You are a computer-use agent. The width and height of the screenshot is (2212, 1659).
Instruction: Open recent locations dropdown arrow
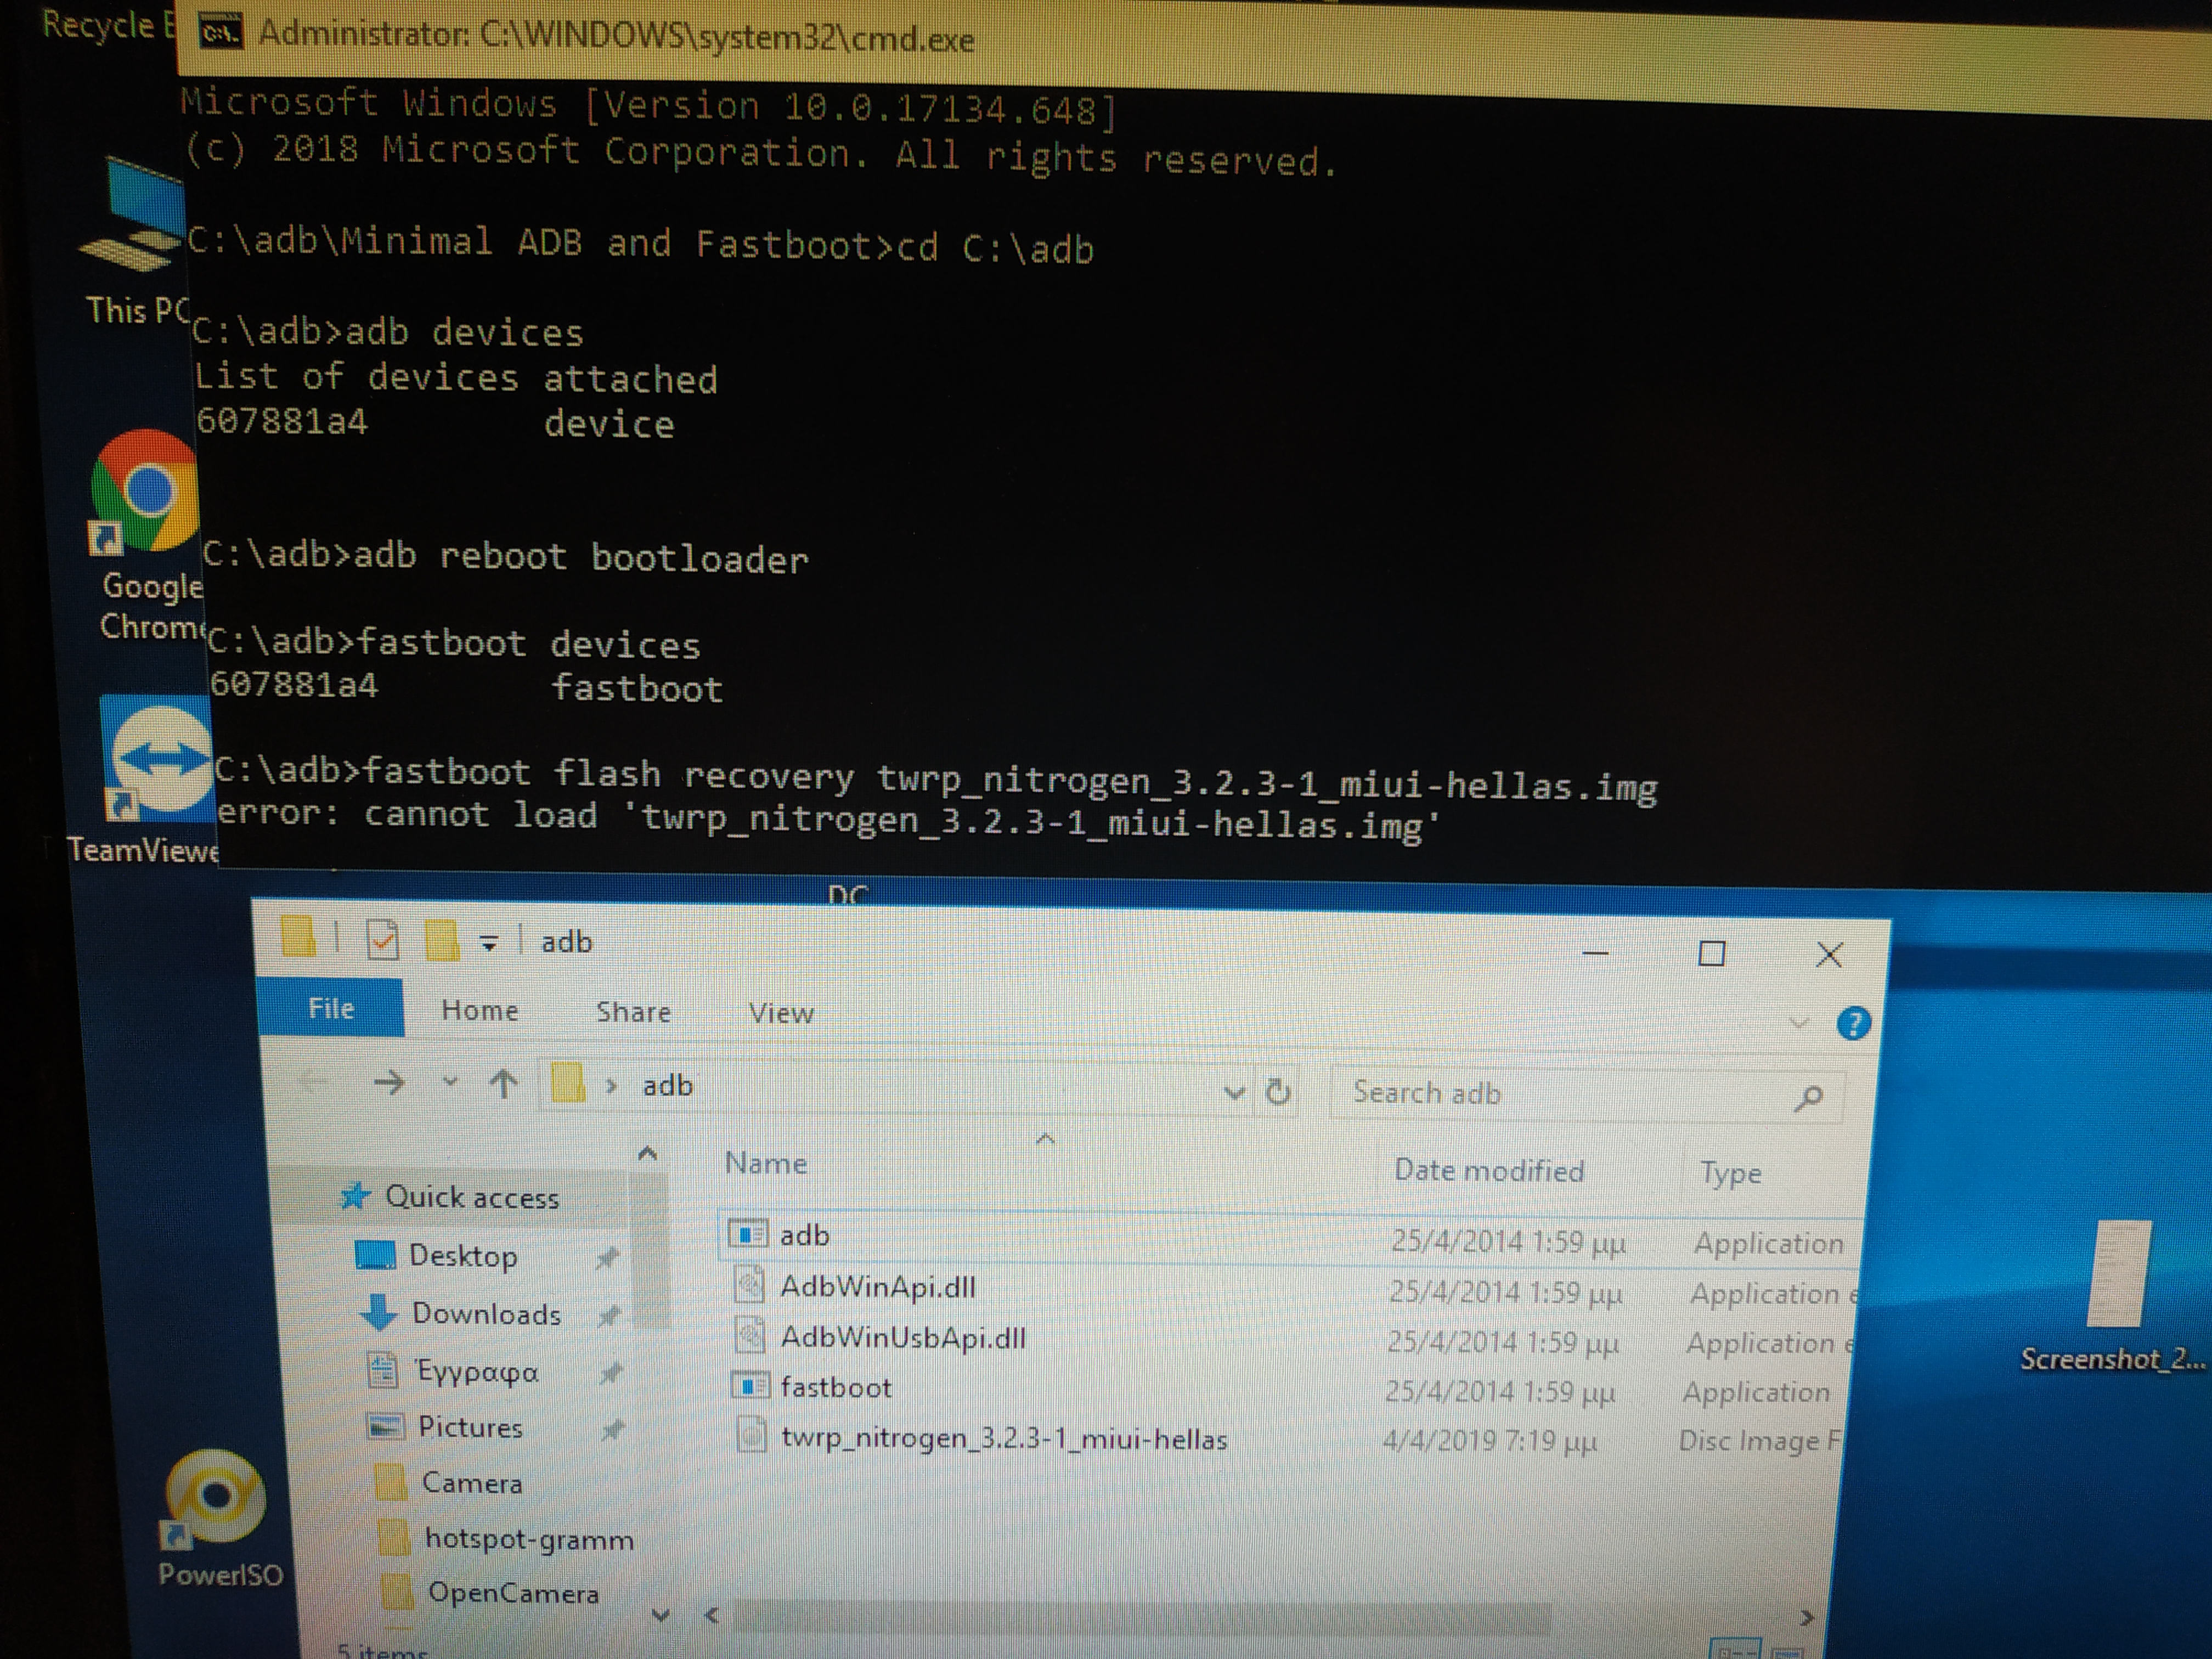coord(450,1082)
